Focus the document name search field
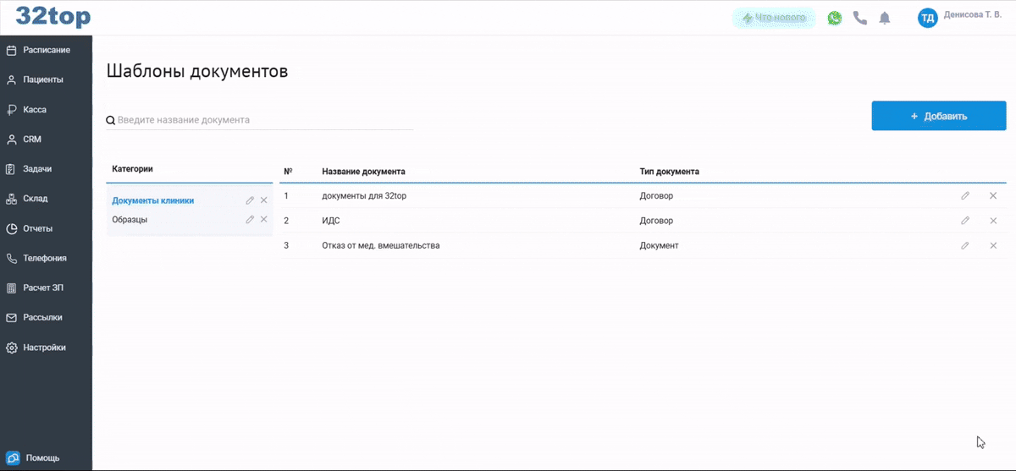 click(x=262, y=120)
